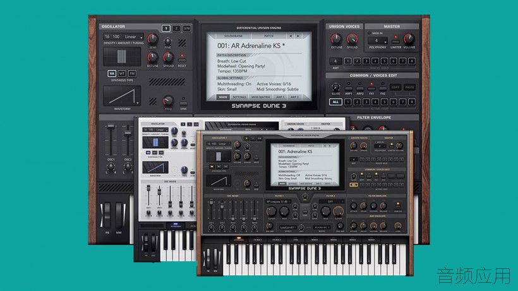Viewport: 518px width, 291px height.
Task: Toggle the MIDI IN indicator in back synth Master
Action: pos(370,33)
